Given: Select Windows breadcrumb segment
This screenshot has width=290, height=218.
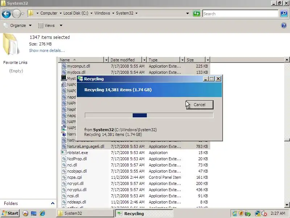Looking at the screenshot, I should click(102, 13).
